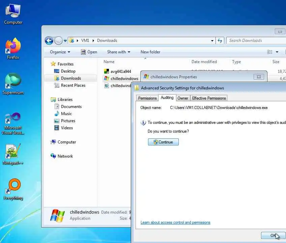Viewport: 286px width, 243px height.
Task: Refresh the Downloads folder view
Action: (x=220, y=40)
